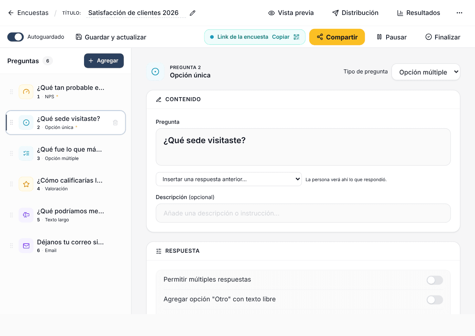Grab the drag handle of question 4
This screenshot has height=336, width=475.
coord(11,184)
